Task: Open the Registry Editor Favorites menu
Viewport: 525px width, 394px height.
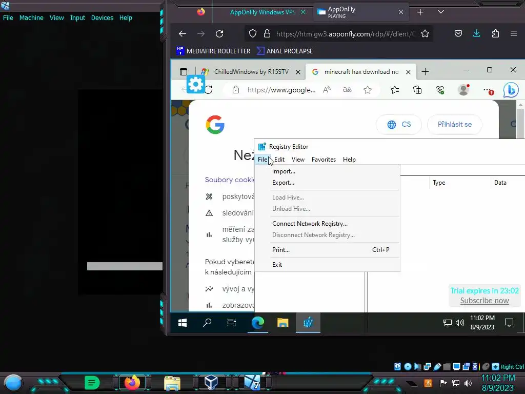Action: pyautogui.click(x=324, y=160)
